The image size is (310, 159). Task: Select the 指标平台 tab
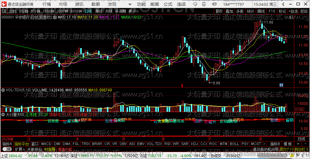(22, 144)
